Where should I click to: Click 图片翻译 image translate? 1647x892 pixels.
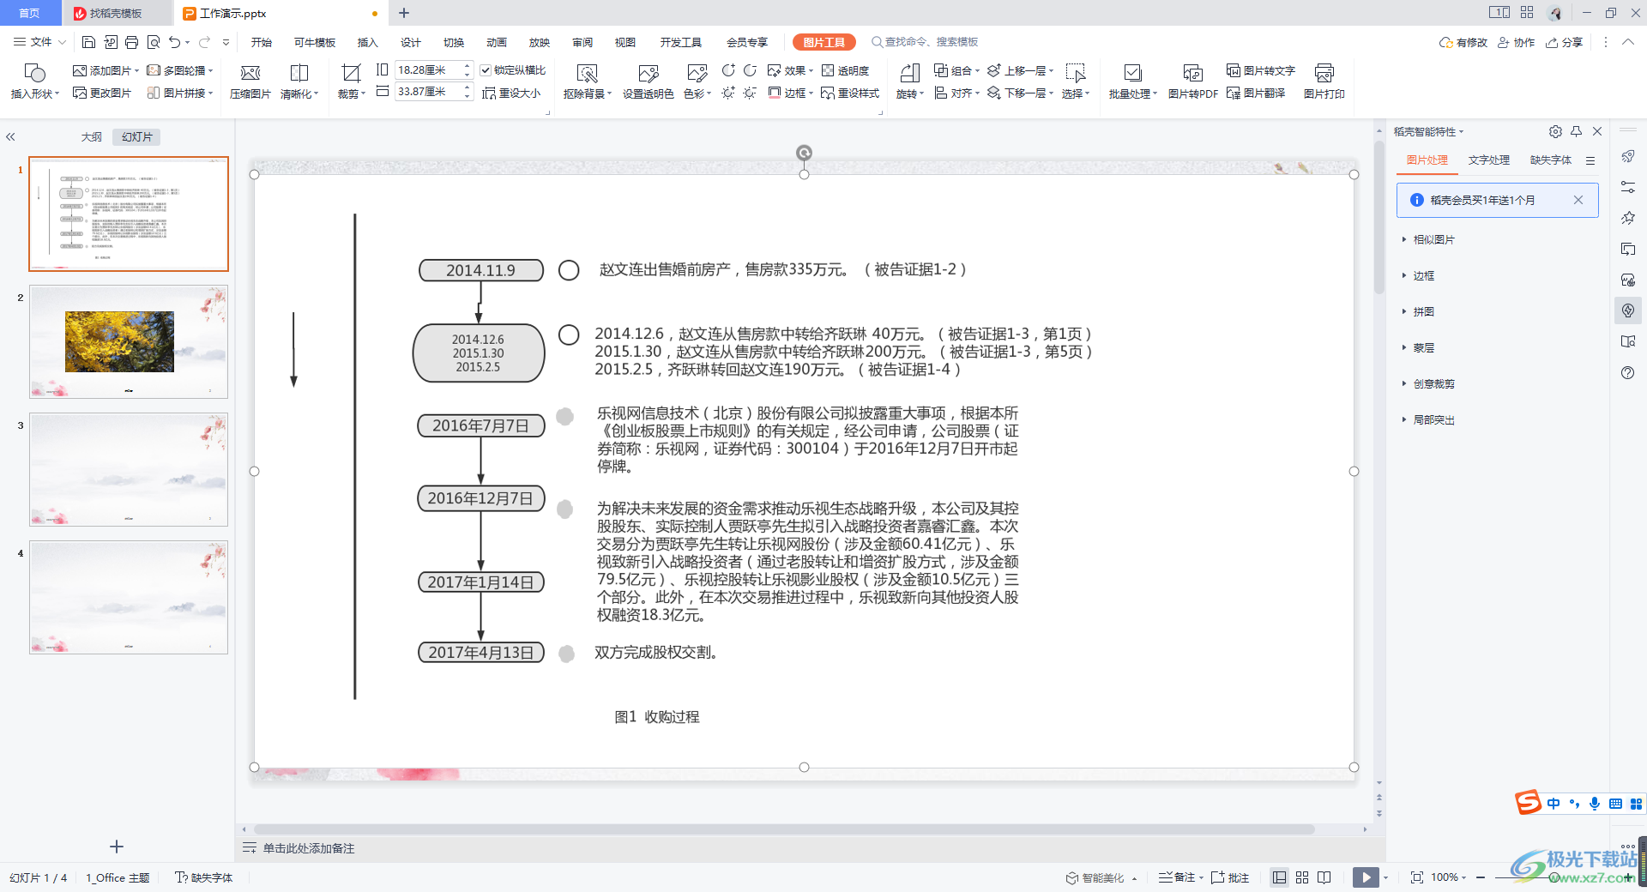click(x=1256, y=93)
